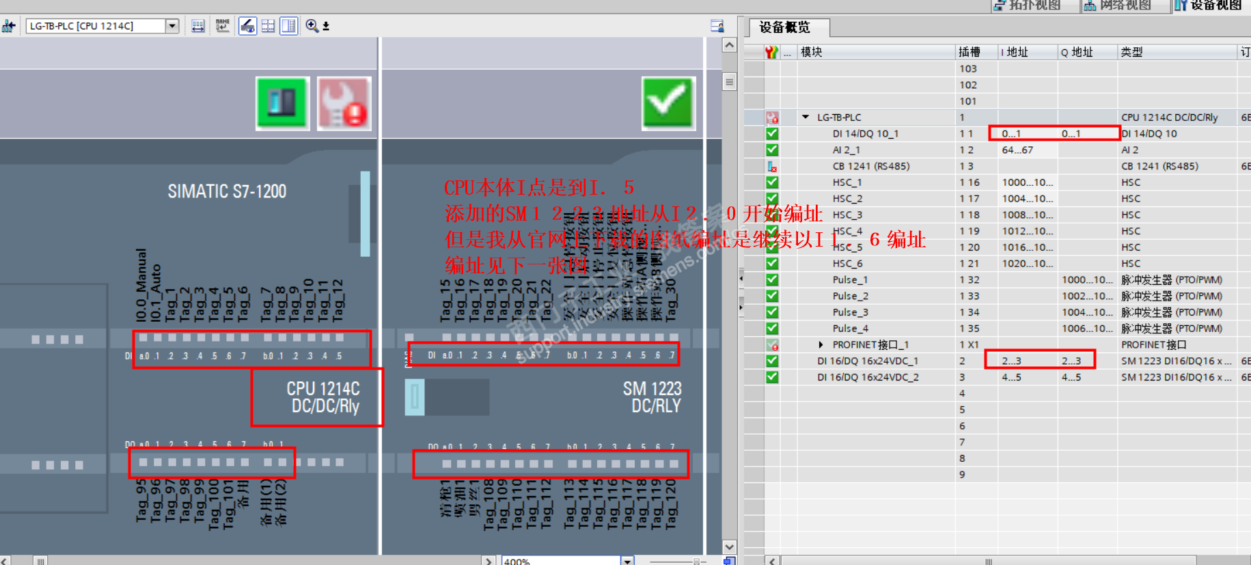1251x565 pixels.
Task: Click the save window settings icon
Action: pos(717,26)
